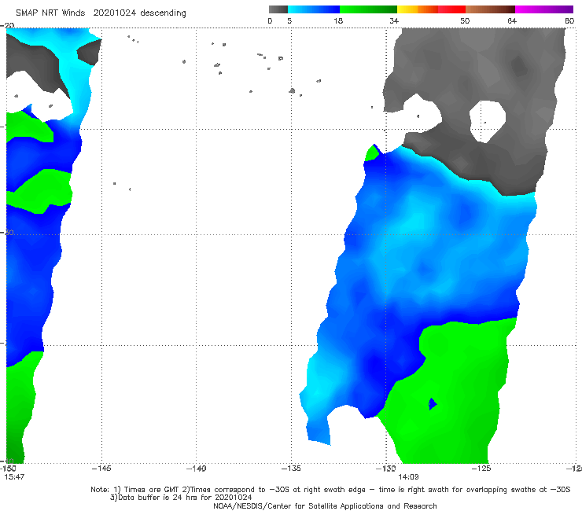Click the brown 50–64 colorbar segment
582x511 pixels.
pyautogui.click(x=490, y=9)
